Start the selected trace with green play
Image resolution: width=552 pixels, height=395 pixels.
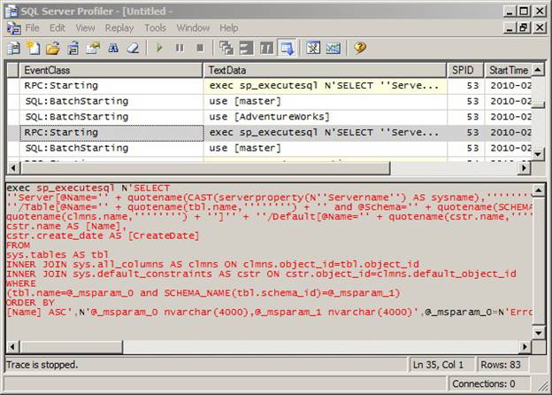[159, 48]
